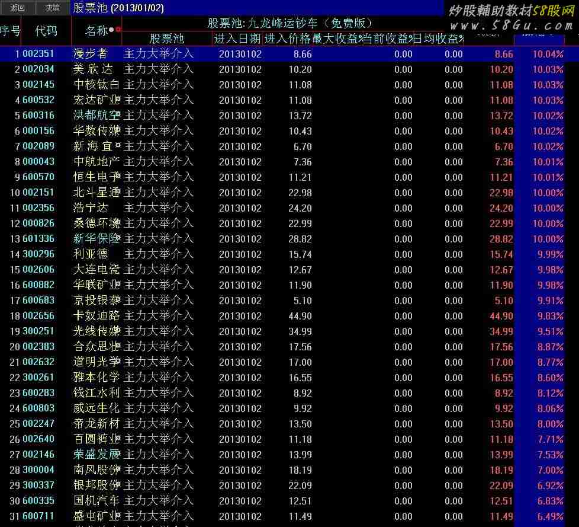Select the 帝龙新材 stock name

pos(96,423)
